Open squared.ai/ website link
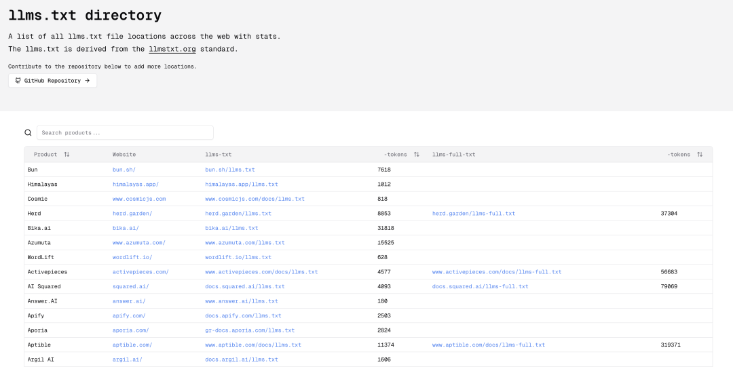This screenshot has width=733, height=367. pyautogui.click(x=131, y=286)
